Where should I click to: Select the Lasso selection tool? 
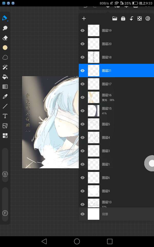(5, 57)
